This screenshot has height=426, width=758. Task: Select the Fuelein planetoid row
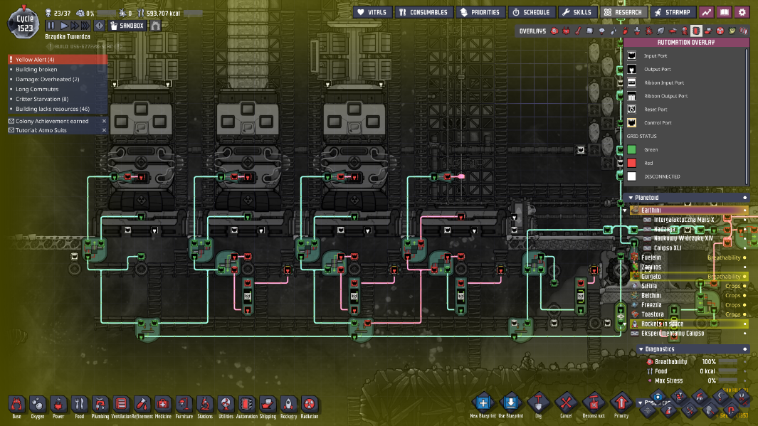tap(688, 257)
